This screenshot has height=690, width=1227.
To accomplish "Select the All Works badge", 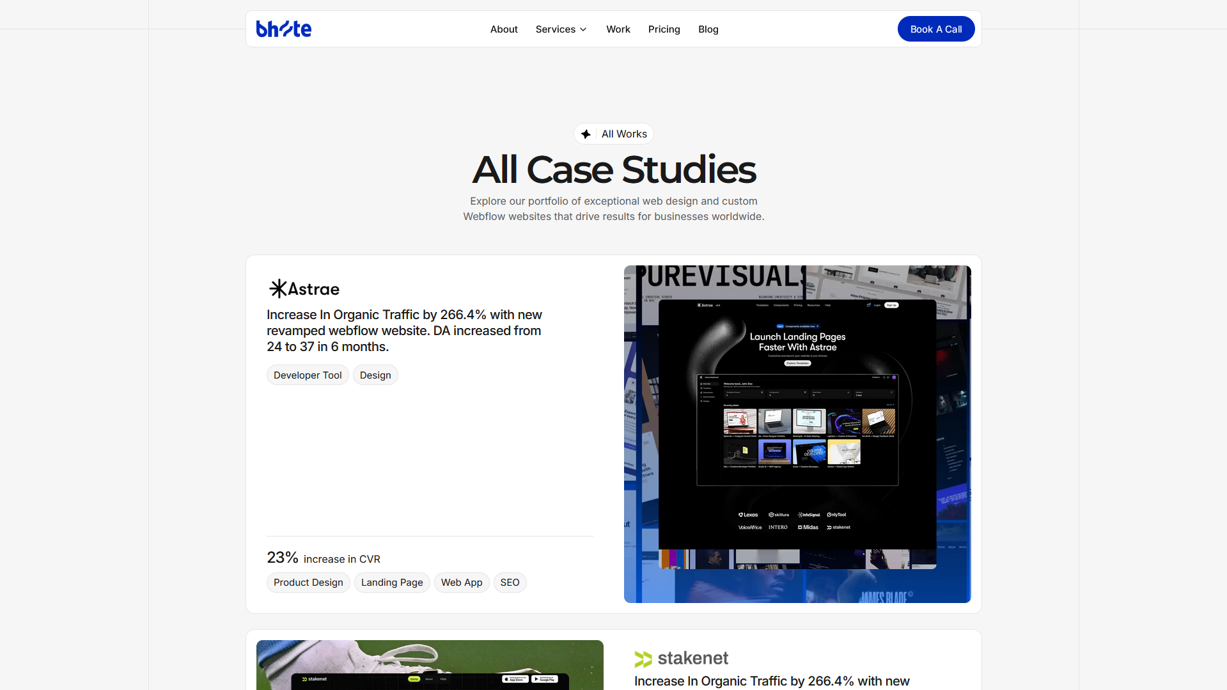I will tap(614, 134).
